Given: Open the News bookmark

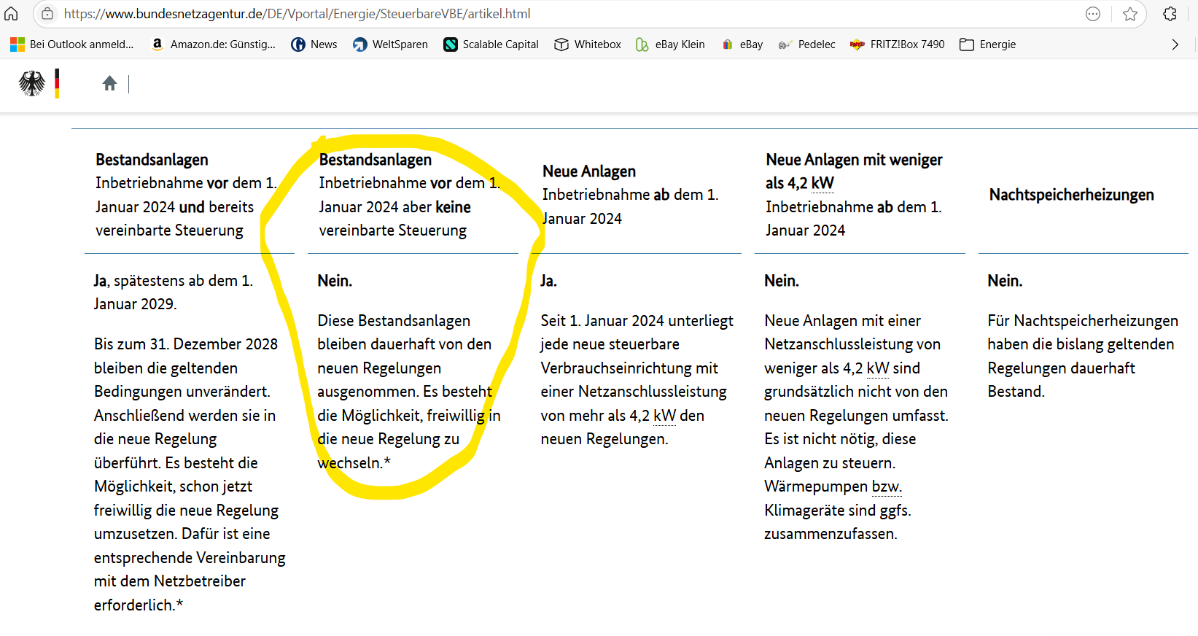Looking at the screenshot, I should pyautogui.click(x=314, y=44).
